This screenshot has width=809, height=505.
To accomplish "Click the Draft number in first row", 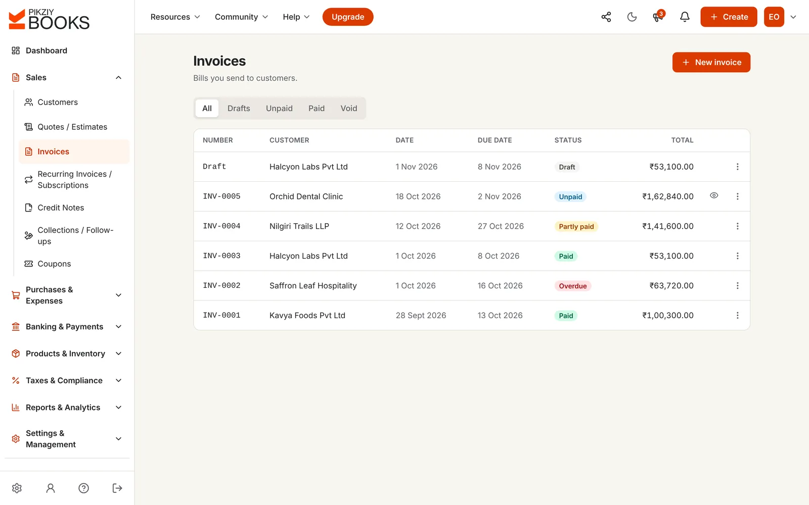I will [214, 167].
